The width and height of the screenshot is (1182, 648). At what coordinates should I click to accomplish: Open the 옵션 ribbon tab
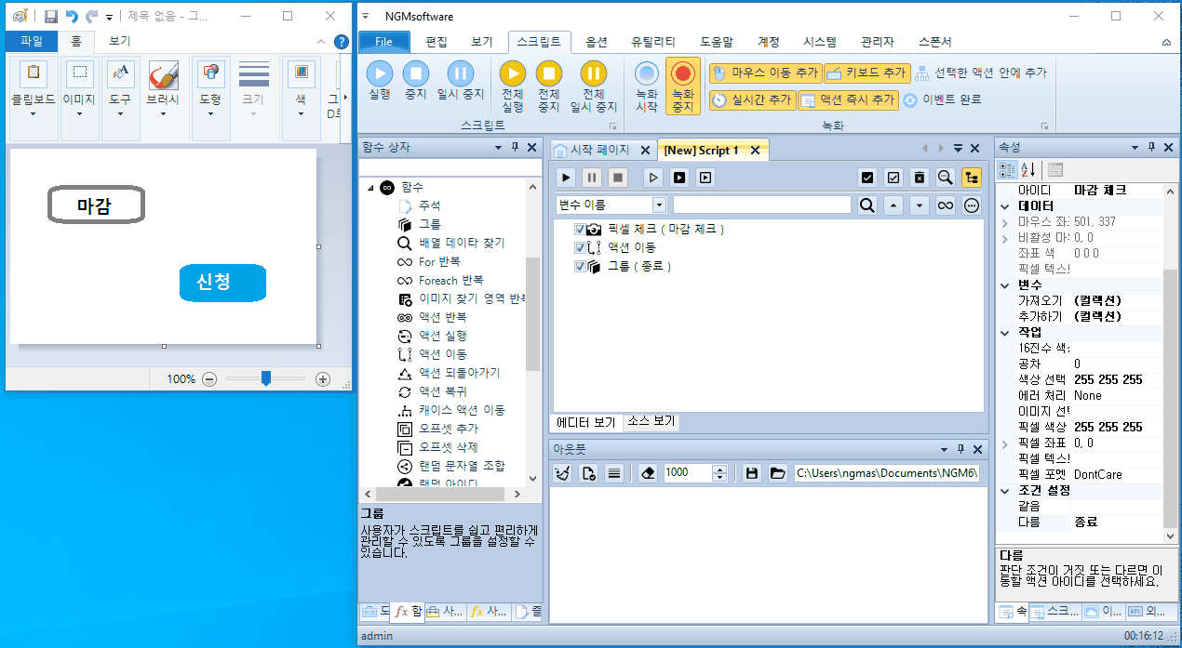[x=597, y=42]
